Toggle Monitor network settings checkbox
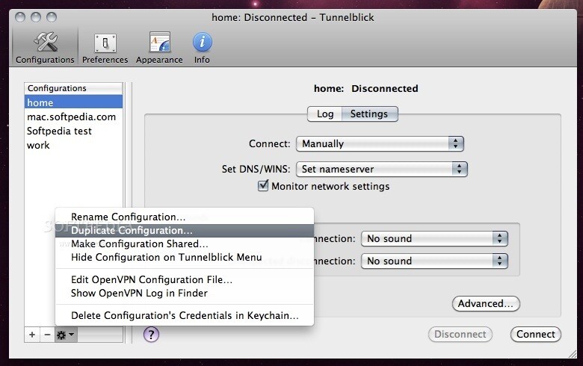 tap(263, 185)
